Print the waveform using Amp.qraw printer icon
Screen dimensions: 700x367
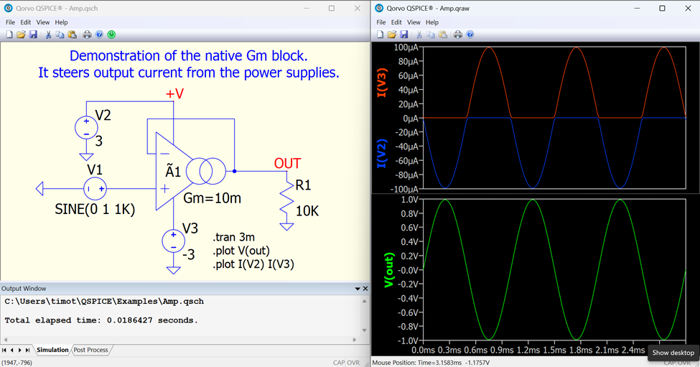tap(457, 34)
